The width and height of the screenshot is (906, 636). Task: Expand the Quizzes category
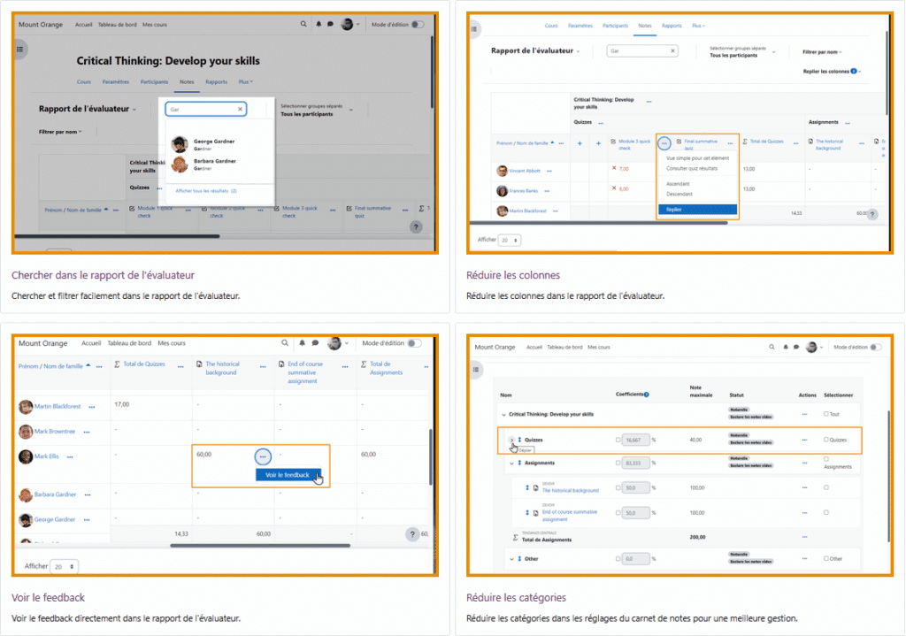pyautogui.click(x=512, y=440)
